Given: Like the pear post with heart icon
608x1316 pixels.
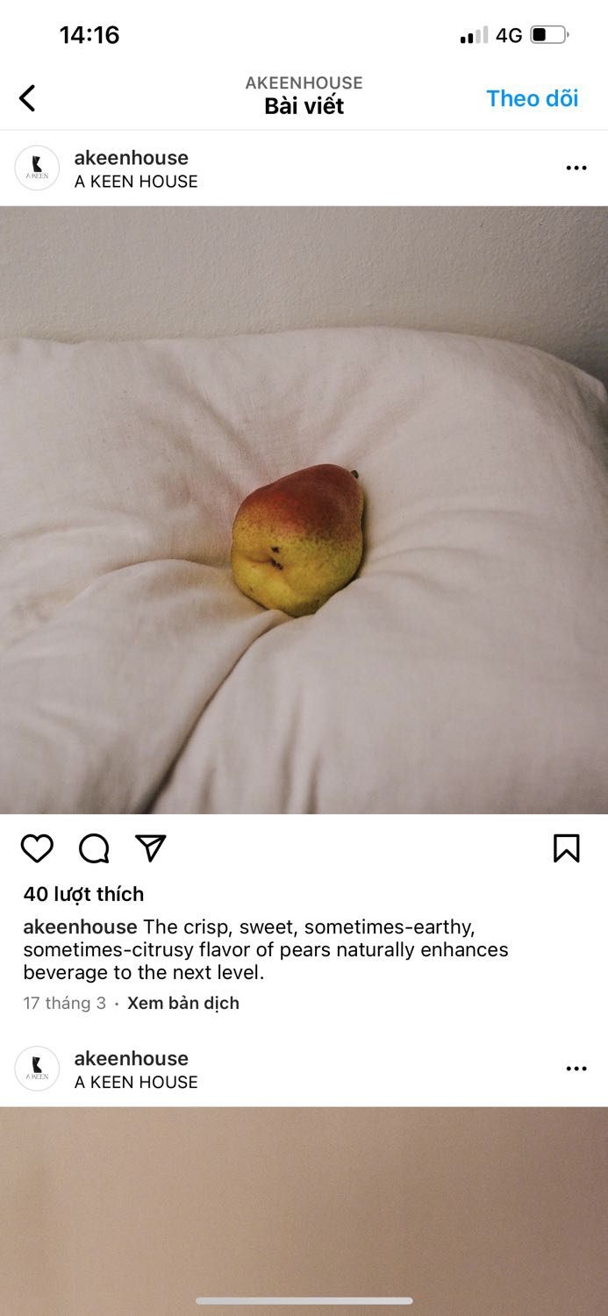Looking at the screenshot, I should [x=37, y=848].
